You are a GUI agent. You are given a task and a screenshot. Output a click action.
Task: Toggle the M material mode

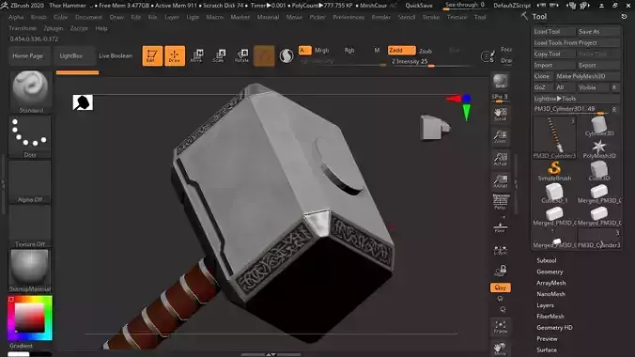(377, 50)
